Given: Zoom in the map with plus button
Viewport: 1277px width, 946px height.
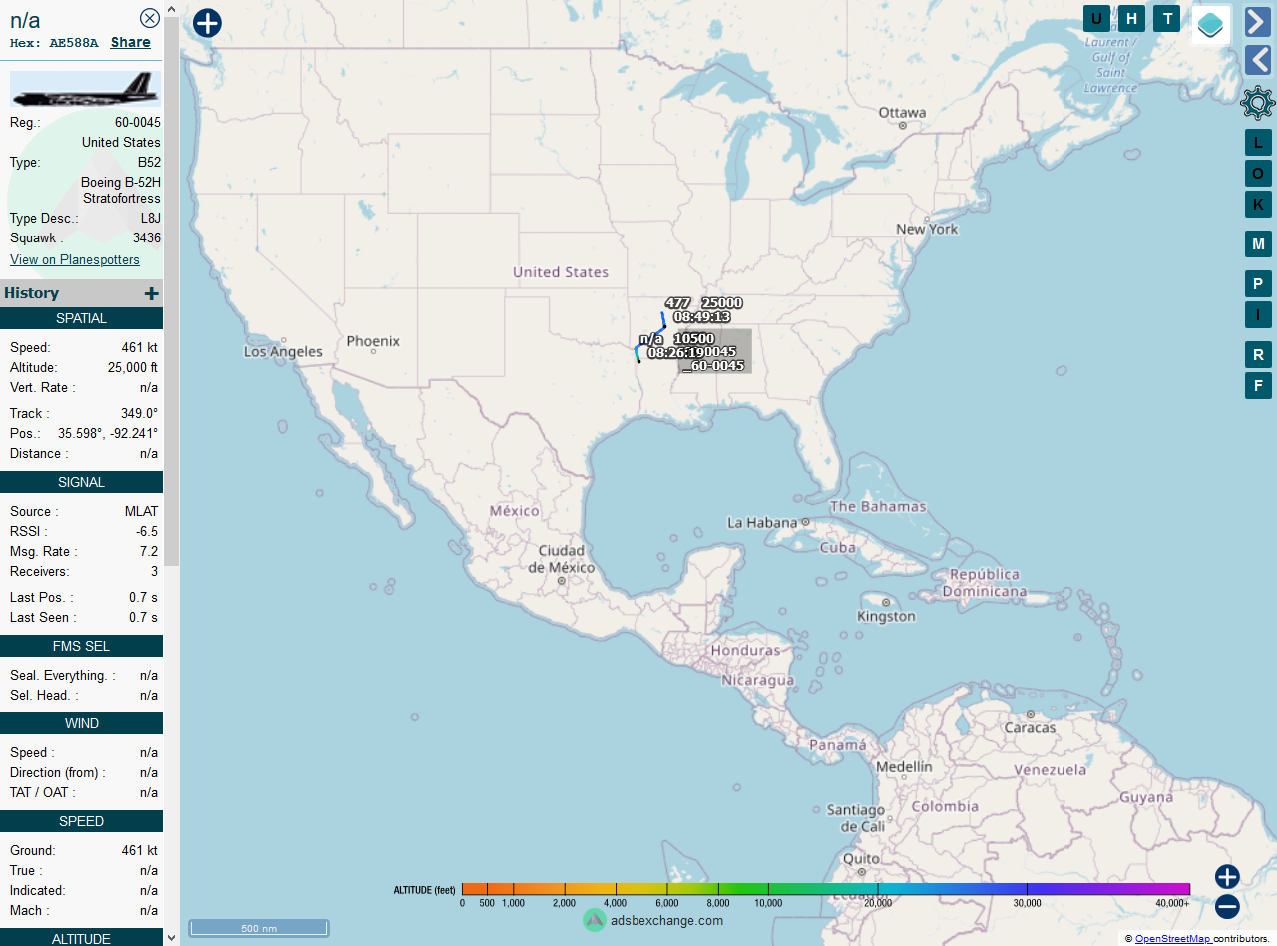Looking at the screenshot, I should pos(1227,877).
